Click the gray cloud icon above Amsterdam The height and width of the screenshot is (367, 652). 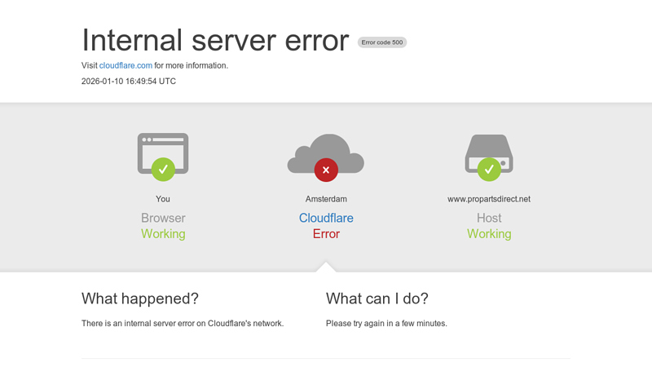click(326, 150)
